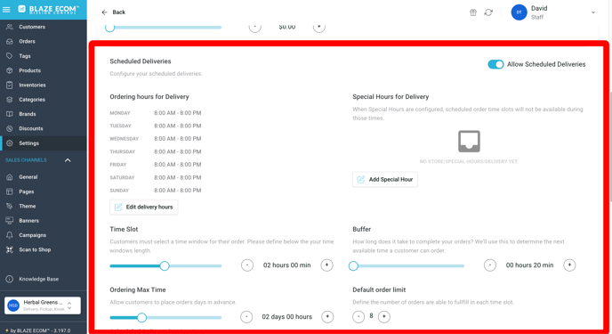Click the Ordering Max Time slider handle
This screenshot has height=334, width=612.
click(141, 318)
